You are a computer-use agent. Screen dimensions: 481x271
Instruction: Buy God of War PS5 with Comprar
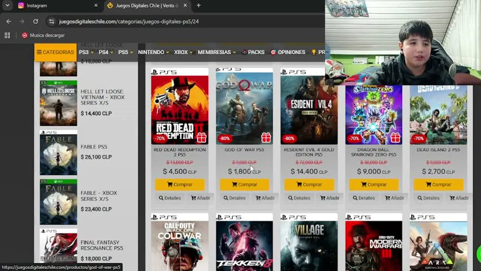pyautogui.click(x=244, y=184)
